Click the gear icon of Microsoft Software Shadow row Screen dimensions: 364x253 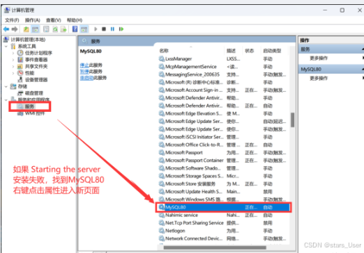162,168
